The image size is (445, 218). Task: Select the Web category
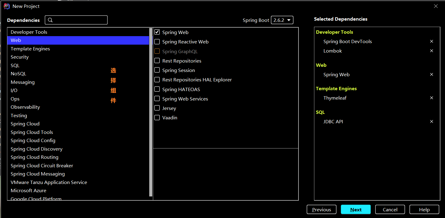tap(78, 40)
